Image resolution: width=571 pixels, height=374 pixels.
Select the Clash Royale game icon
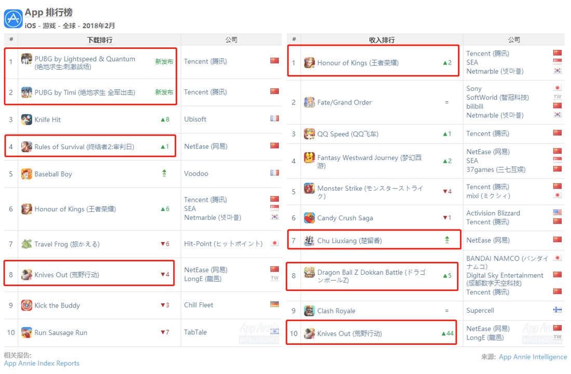[x=309, y=311]
